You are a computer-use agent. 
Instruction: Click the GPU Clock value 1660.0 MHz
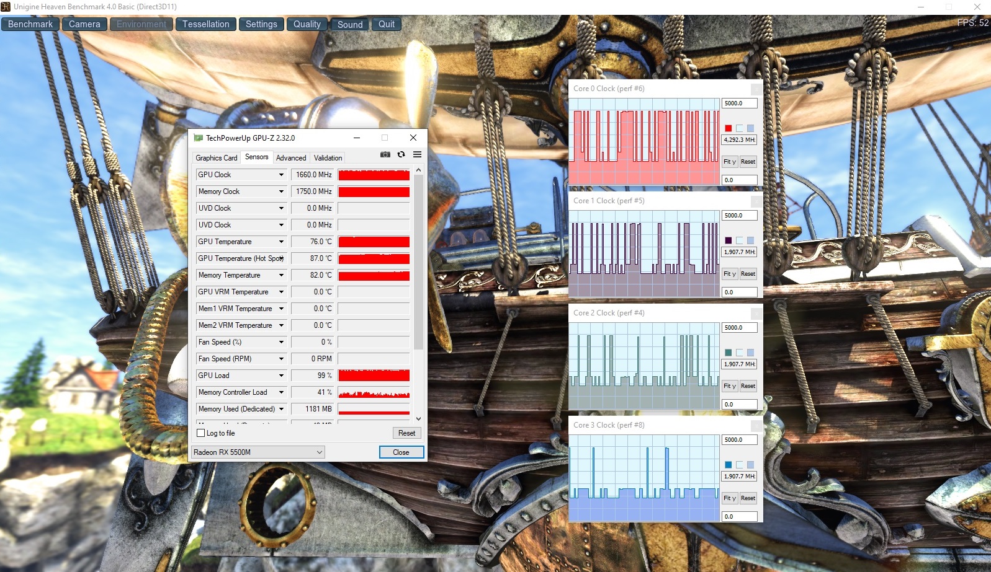pos(313,175)
